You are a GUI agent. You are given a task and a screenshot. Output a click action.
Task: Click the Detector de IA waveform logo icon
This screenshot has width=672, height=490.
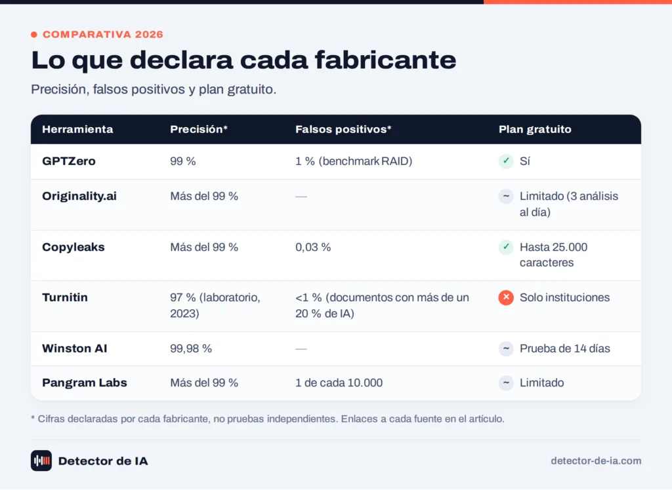pyautogui.click(x=41, y=461)
